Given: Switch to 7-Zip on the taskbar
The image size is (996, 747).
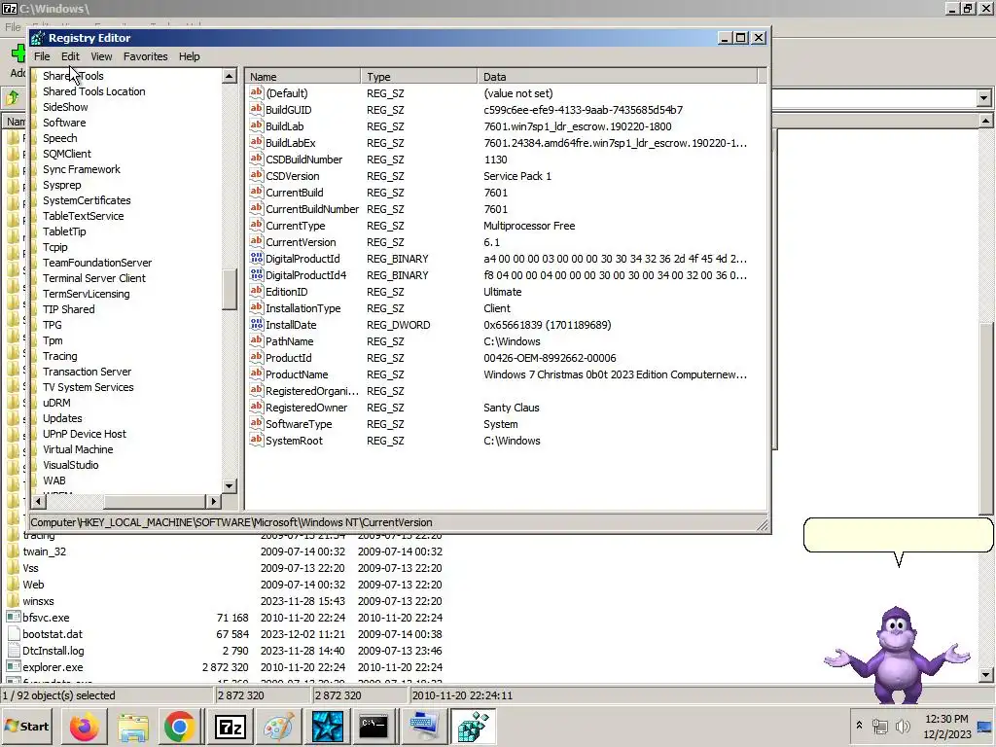Looking at the screenshot, I should click(230, 727).
